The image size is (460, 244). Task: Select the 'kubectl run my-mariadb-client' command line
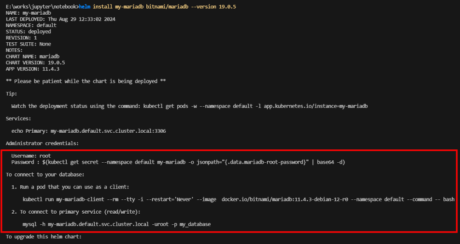[238, 199]
